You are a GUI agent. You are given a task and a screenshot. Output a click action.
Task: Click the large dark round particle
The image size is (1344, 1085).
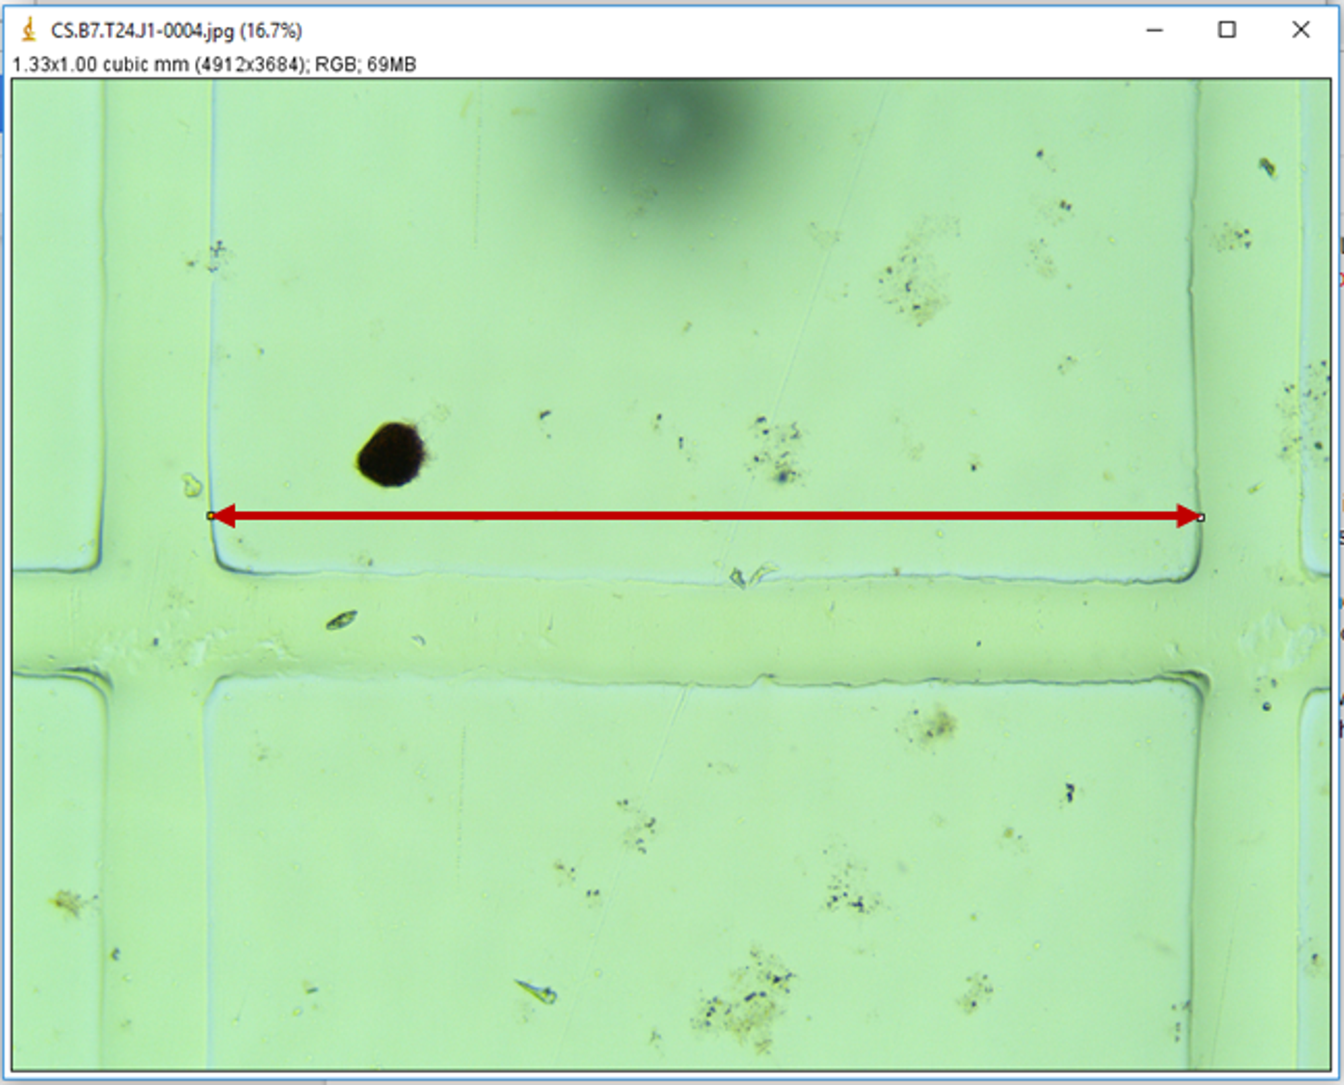click(392, 454)
